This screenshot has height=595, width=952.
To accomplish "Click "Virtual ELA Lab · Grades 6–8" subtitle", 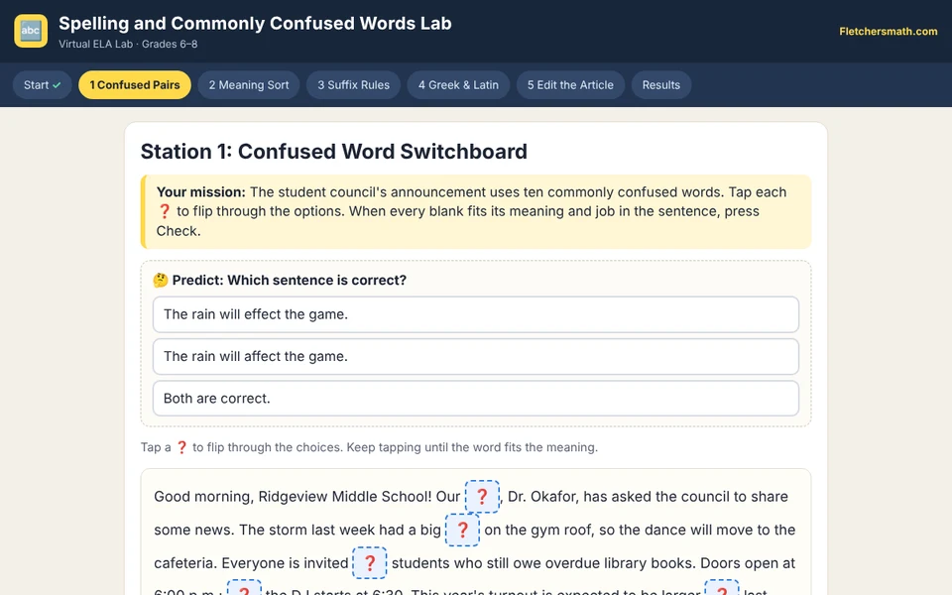I will (x=128, y=44).
